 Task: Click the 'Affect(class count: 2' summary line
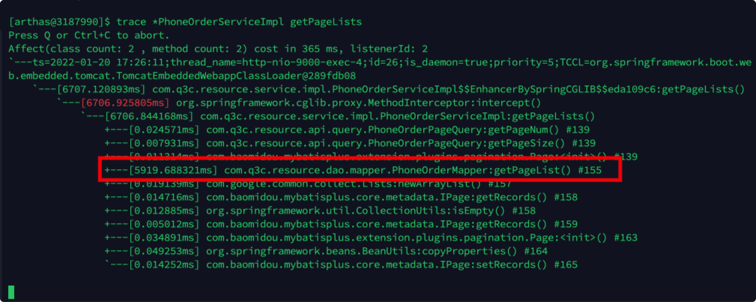click(218, 49)
